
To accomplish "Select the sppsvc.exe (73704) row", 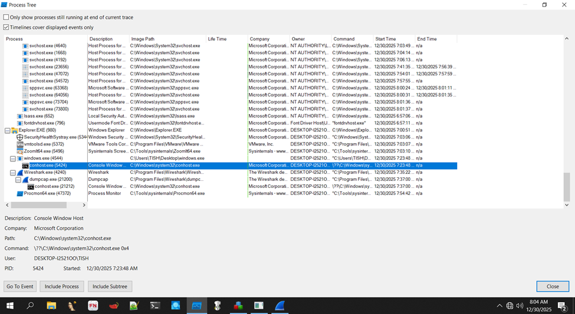I will coord(231,103).
